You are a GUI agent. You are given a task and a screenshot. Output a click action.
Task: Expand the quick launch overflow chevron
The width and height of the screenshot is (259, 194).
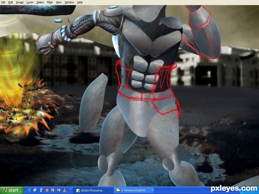tap(70, 189)
